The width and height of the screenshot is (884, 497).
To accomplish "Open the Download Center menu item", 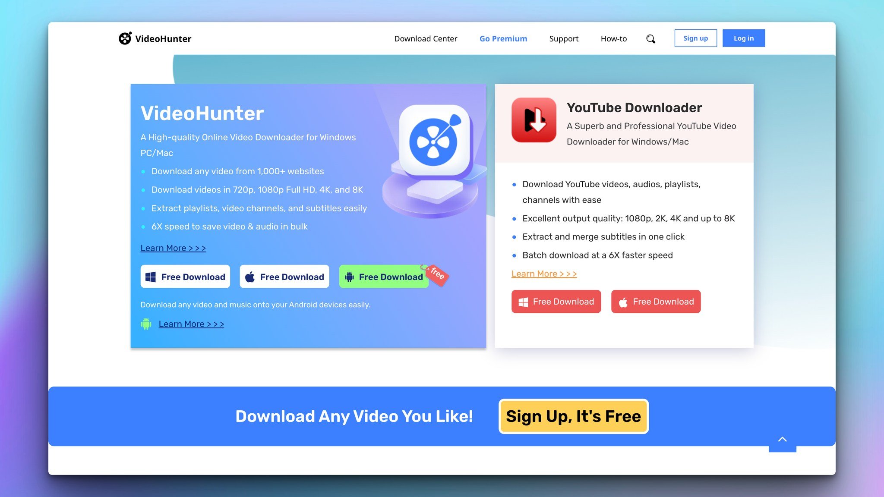I will (426, 38).
